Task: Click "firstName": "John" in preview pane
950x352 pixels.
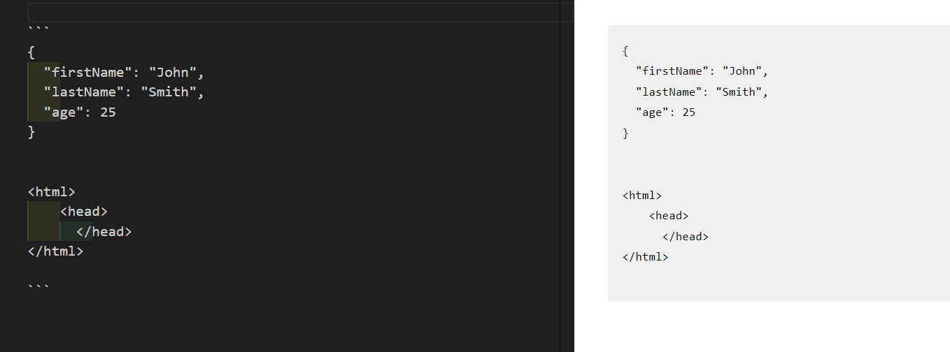Action: point(702,71)
